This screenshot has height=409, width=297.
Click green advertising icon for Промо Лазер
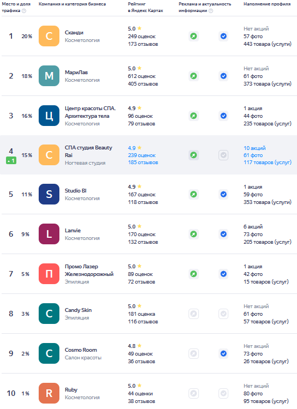(x=193, y=274)
